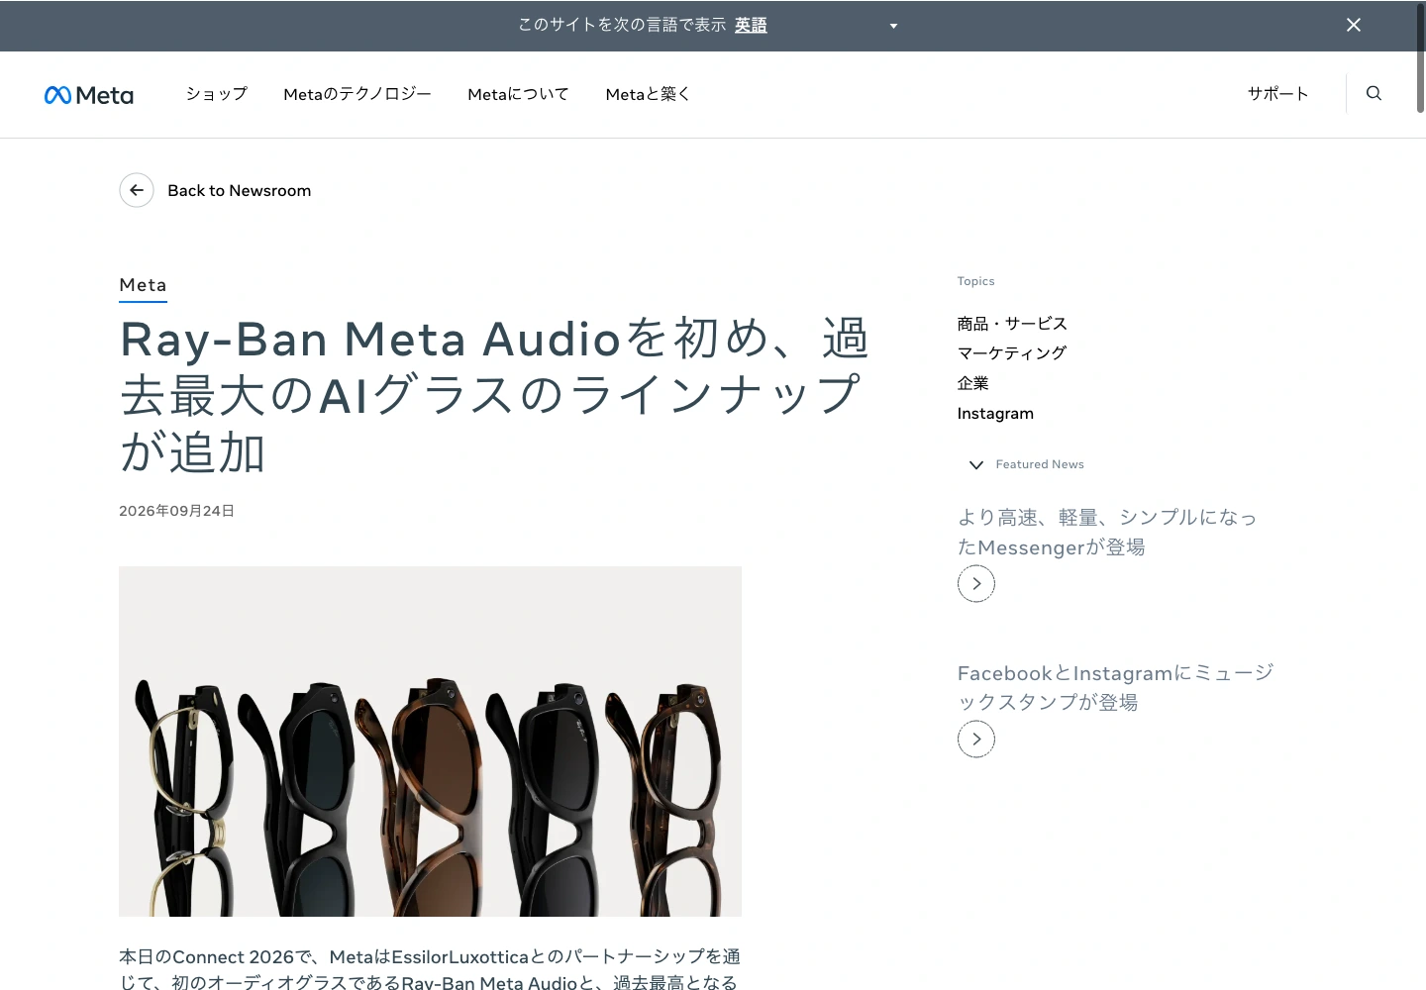Click the Ray-Ban Meta Audio article headline
The width and height of the screenshot is (1426, 990).
point(494,396)
